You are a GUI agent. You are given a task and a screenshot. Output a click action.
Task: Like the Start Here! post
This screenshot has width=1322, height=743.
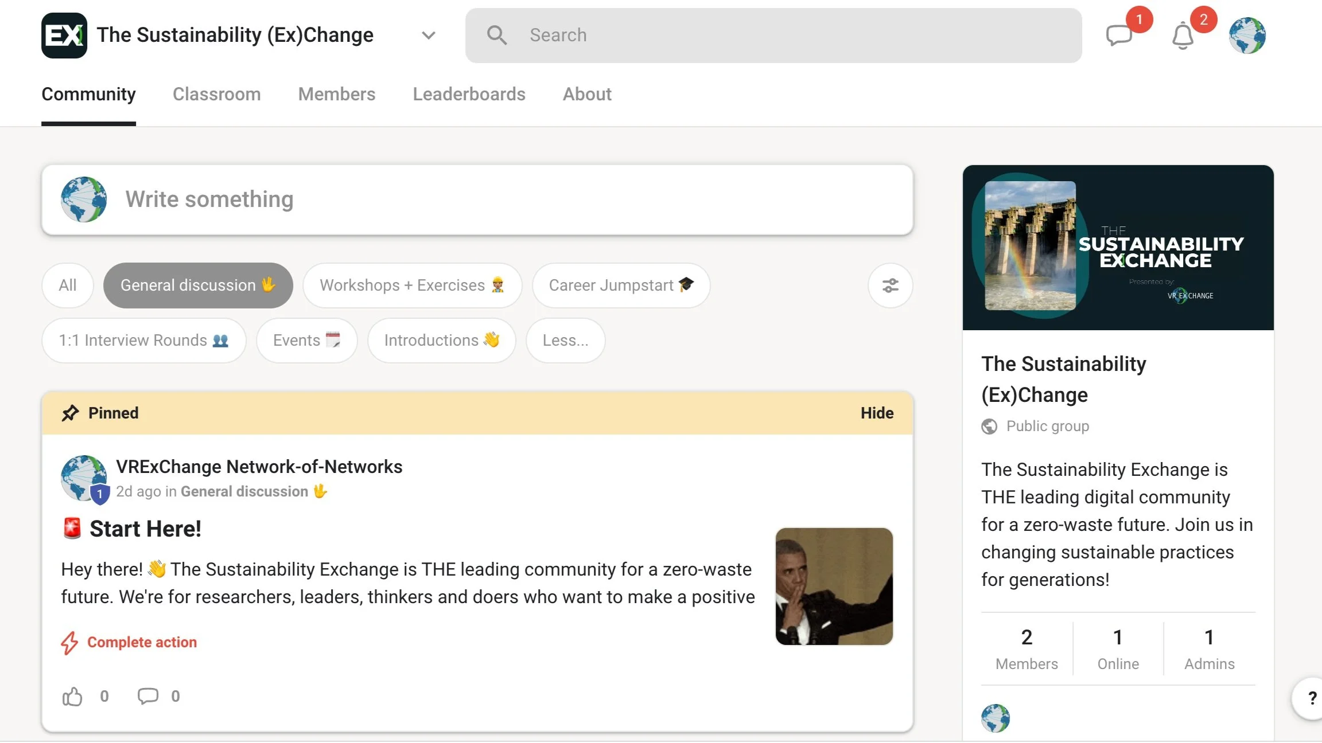[72, 697]
